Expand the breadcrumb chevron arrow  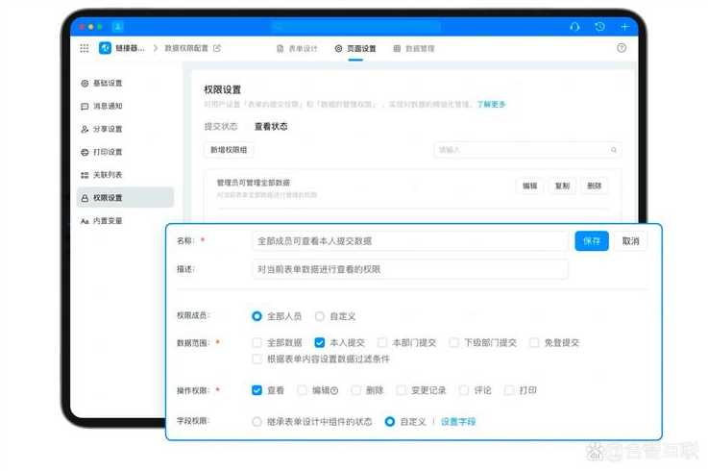[x=156, y=48]
